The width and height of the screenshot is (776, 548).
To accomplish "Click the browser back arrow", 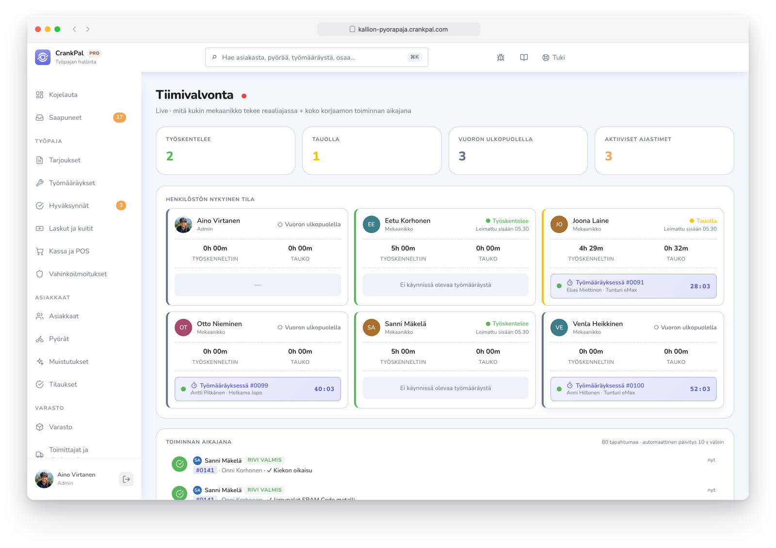I will [x=75, y=29].
